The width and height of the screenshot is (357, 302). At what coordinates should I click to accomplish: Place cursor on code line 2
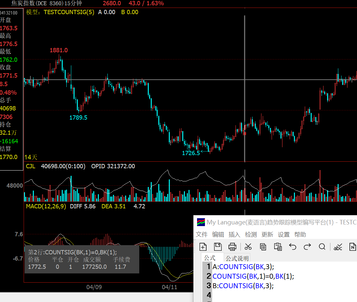[253, 276]
